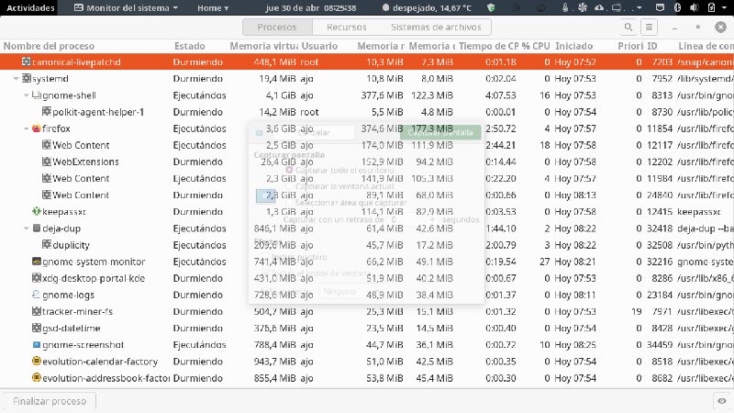Open the Actividades overview

pos(30,7)
